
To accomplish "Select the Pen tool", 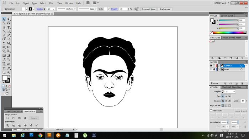I will [4, 27].
